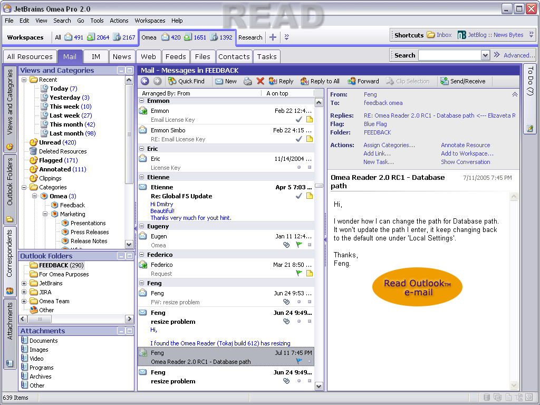Viewport: 540px width, 405px height.
Task: Add a new workspace with the plus icon
Action: tap(273, 37)
